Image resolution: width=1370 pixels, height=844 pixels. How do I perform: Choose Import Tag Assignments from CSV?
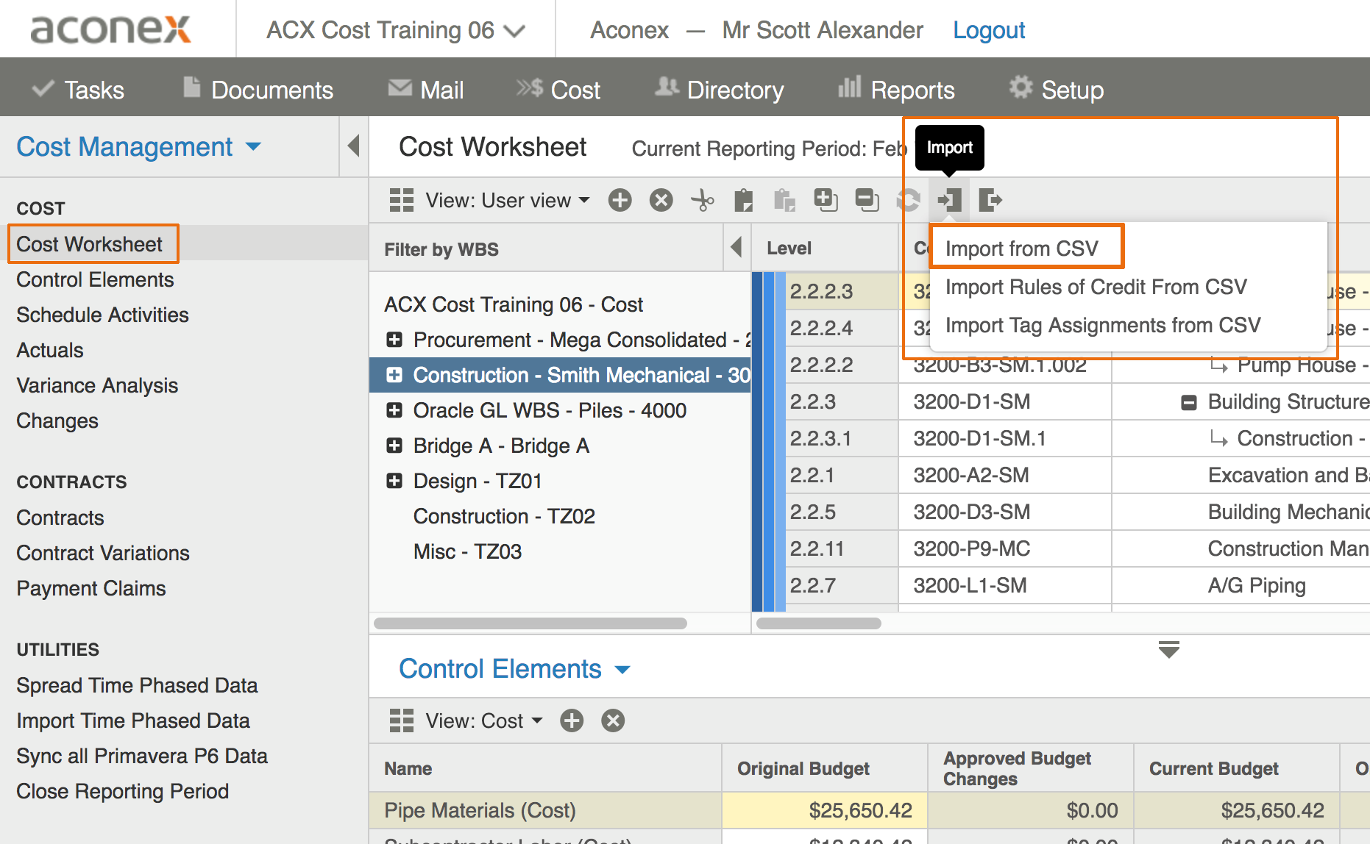coord(1103,325)
